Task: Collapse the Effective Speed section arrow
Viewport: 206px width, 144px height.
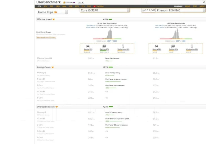Action: (x=53, y=19)
